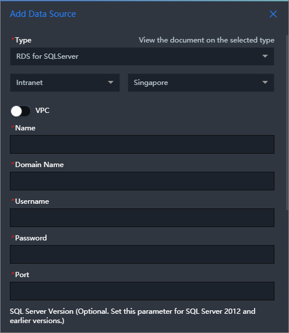Place cursor in the Password field
Image resolution: width=289 pixels, height=333 pixels.
click(142, 254)
